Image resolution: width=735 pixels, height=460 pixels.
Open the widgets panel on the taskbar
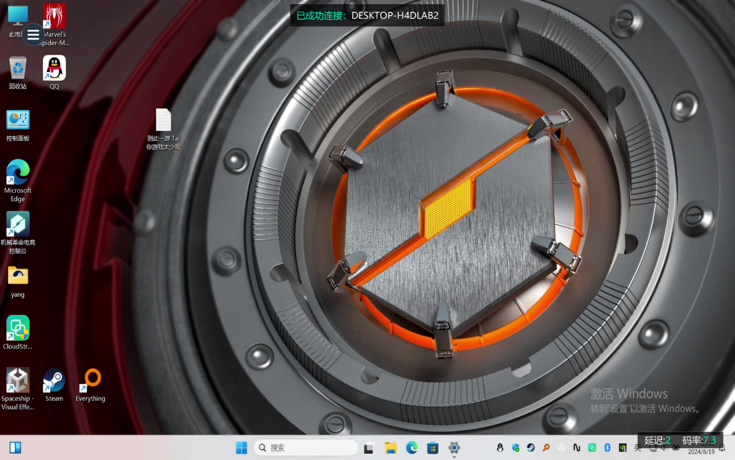(16, 448)
